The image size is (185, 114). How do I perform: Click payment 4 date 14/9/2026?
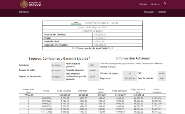point(47,106)
